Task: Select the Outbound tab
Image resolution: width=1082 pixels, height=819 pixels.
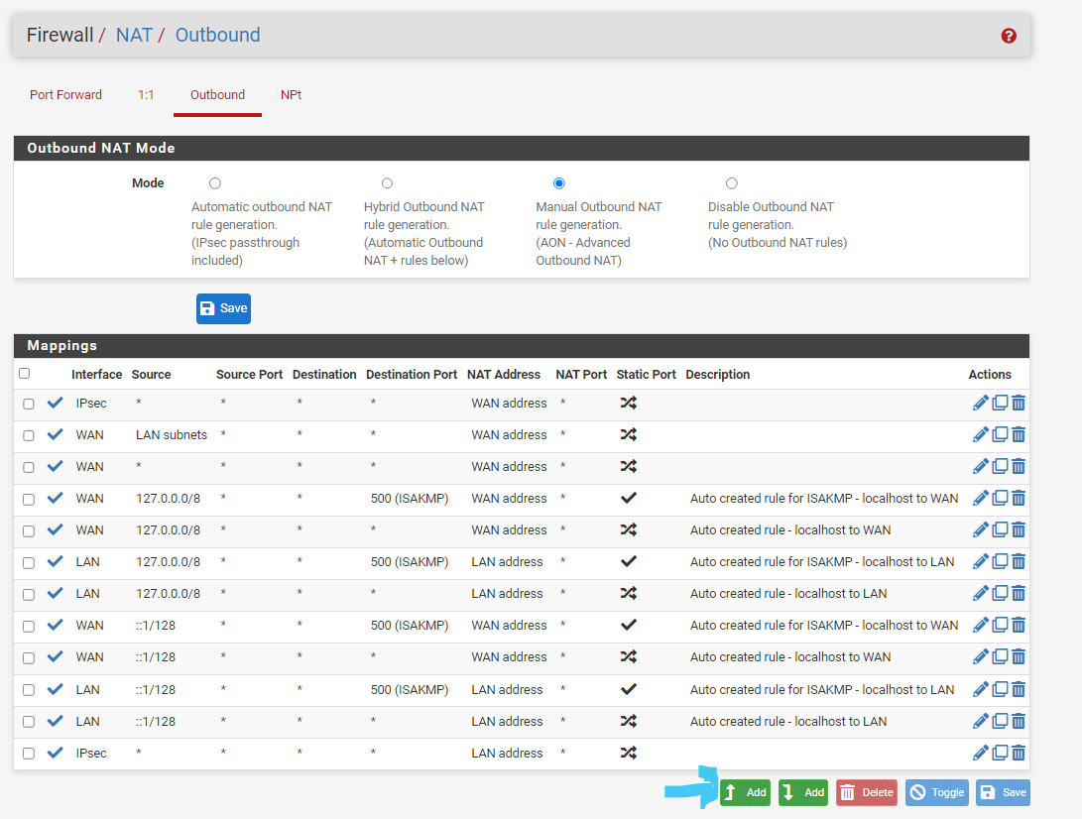Action: pyautogui.click(x=217, y=94)
